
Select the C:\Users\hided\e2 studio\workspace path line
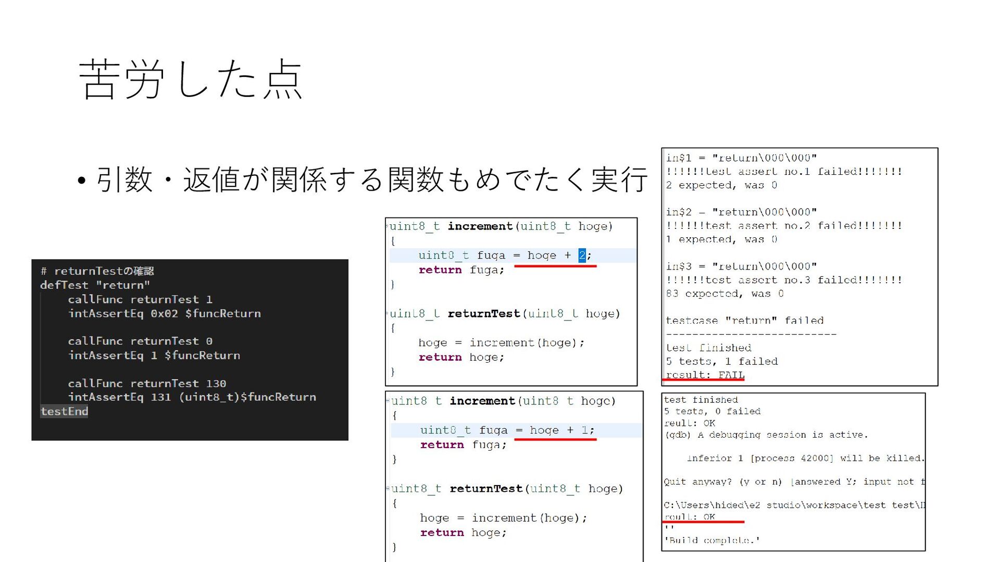point(794,505)
